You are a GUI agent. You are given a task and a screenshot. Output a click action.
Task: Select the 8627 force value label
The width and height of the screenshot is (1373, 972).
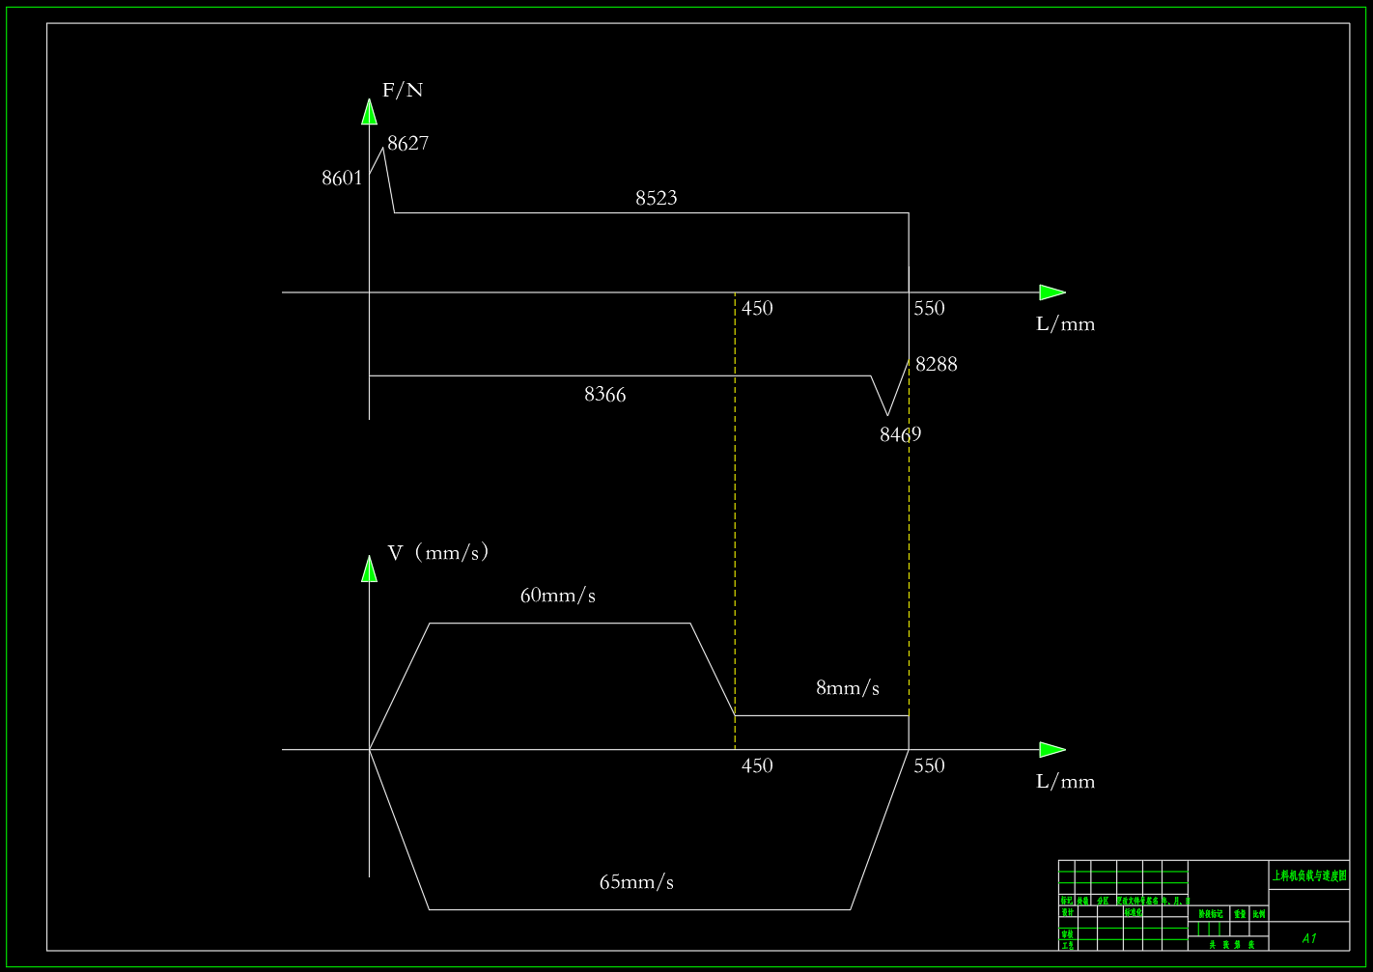(x=408, y=143)
